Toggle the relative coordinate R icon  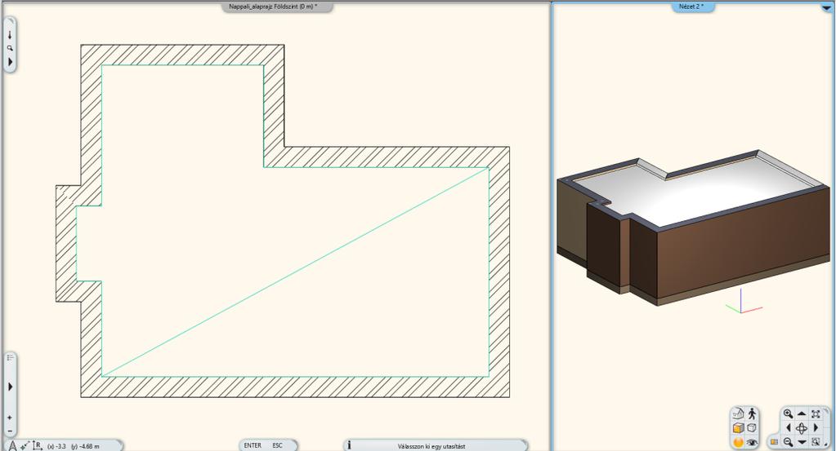click(x=37, y=445)
